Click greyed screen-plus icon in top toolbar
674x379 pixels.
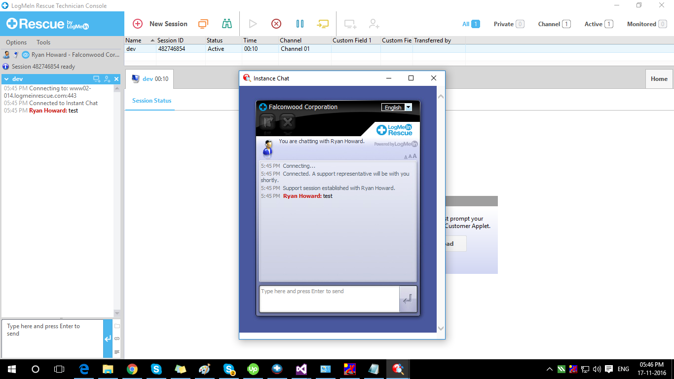point(350,24)
